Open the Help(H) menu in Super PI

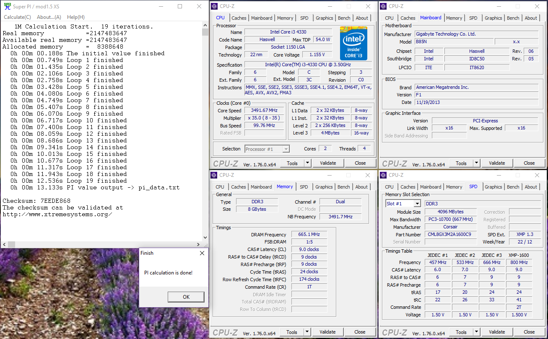point(75,17)
